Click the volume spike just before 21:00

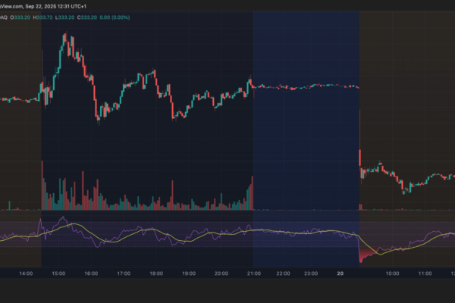(251, 192)
